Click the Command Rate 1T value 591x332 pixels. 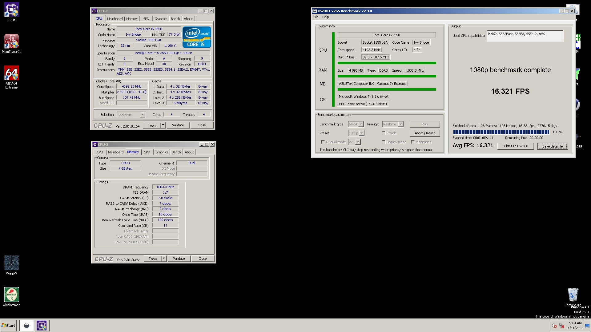point(165,226)
